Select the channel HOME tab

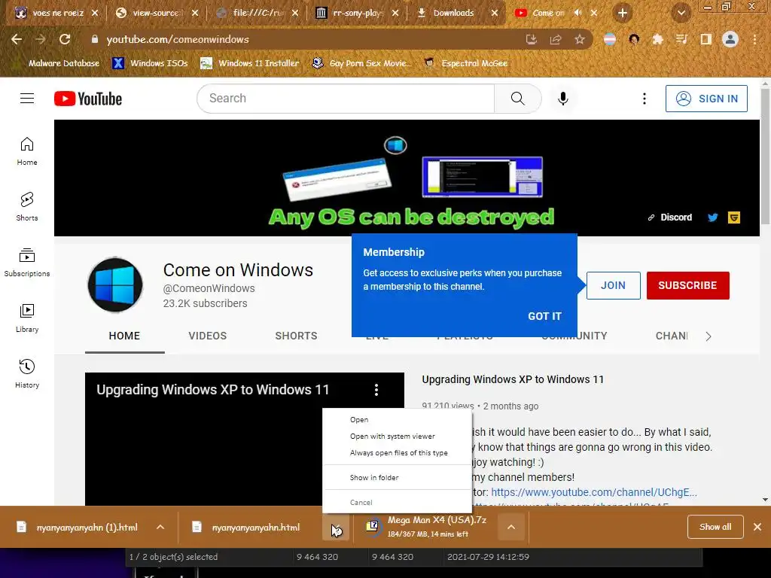coord(124,336)
